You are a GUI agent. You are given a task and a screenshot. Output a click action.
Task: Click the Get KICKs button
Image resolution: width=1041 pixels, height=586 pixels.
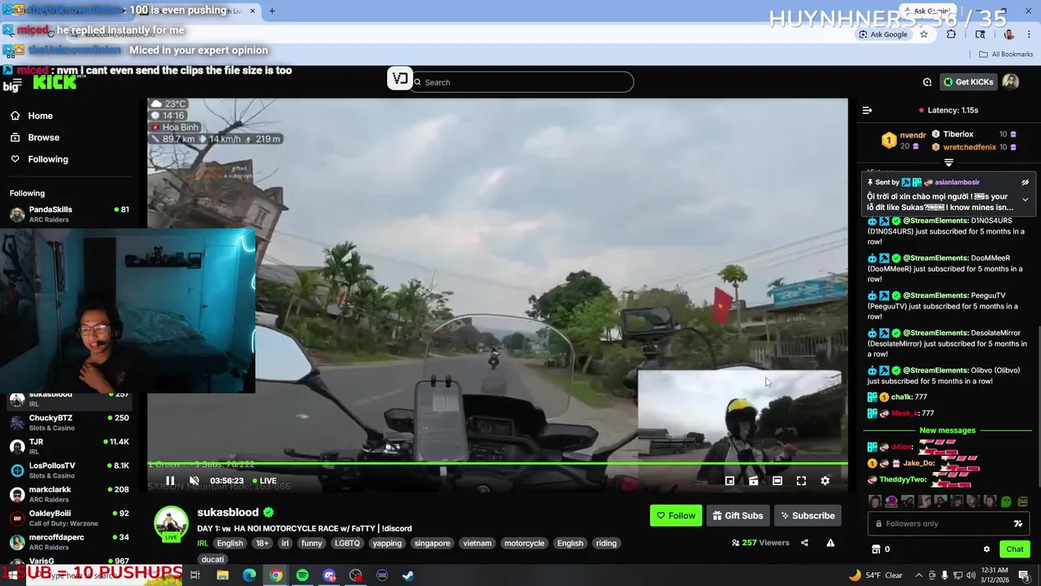coord(968,81)
